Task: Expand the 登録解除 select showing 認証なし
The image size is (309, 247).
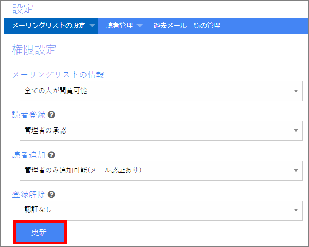Action: pos(161,210)
